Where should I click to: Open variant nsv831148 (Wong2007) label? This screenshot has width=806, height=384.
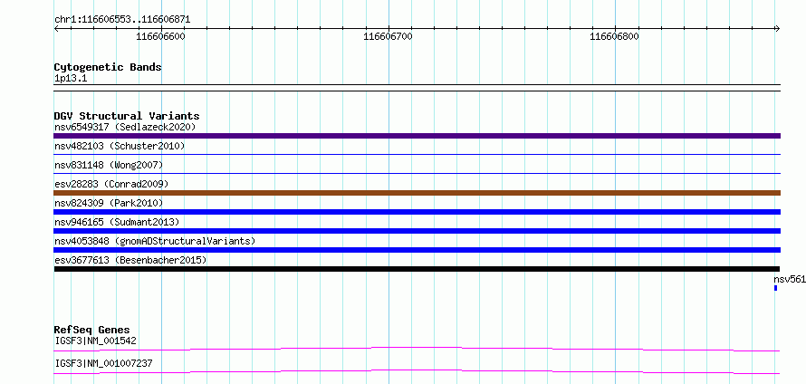[x=109, y=165]
